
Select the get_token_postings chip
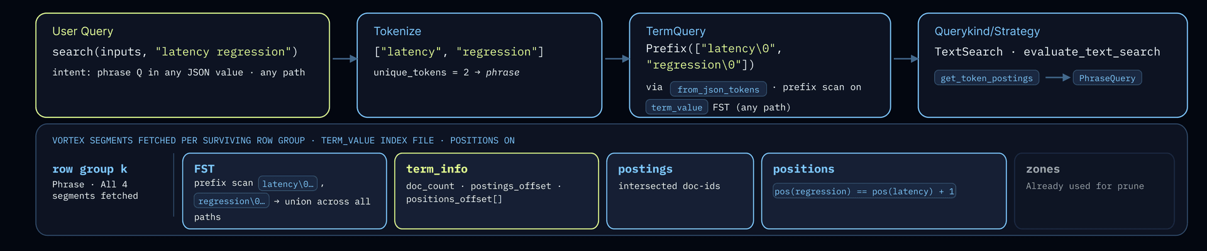986,78
